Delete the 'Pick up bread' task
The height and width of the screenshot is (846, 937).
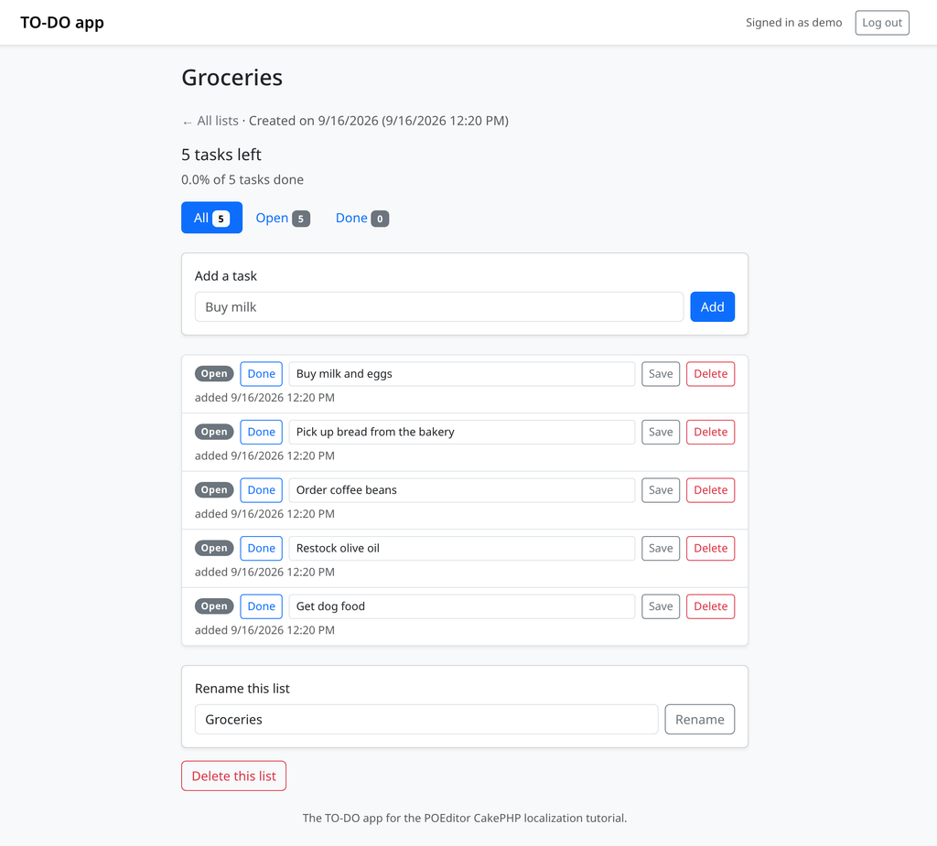coord(710,432)
